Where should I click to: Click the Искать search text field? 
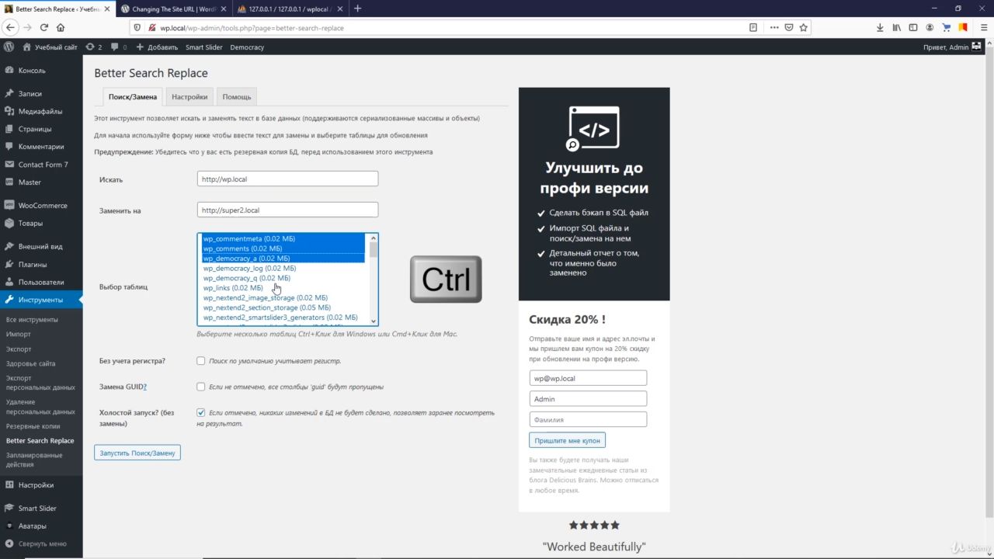pyautogui.click(x=287, y=179)
